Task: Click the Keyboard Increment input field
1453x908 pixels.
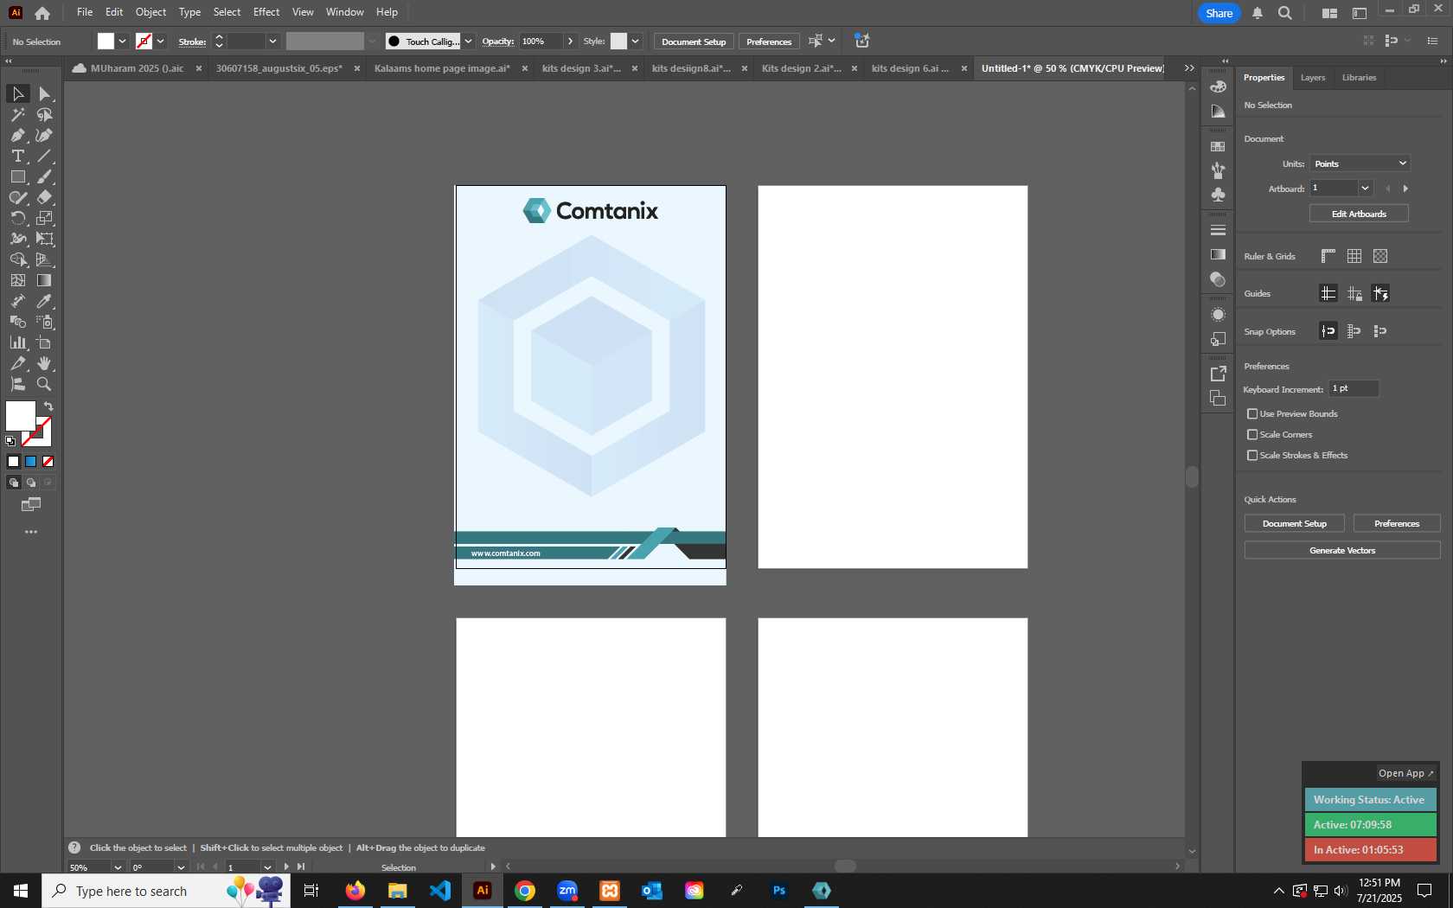Action: pos(1354,389)
